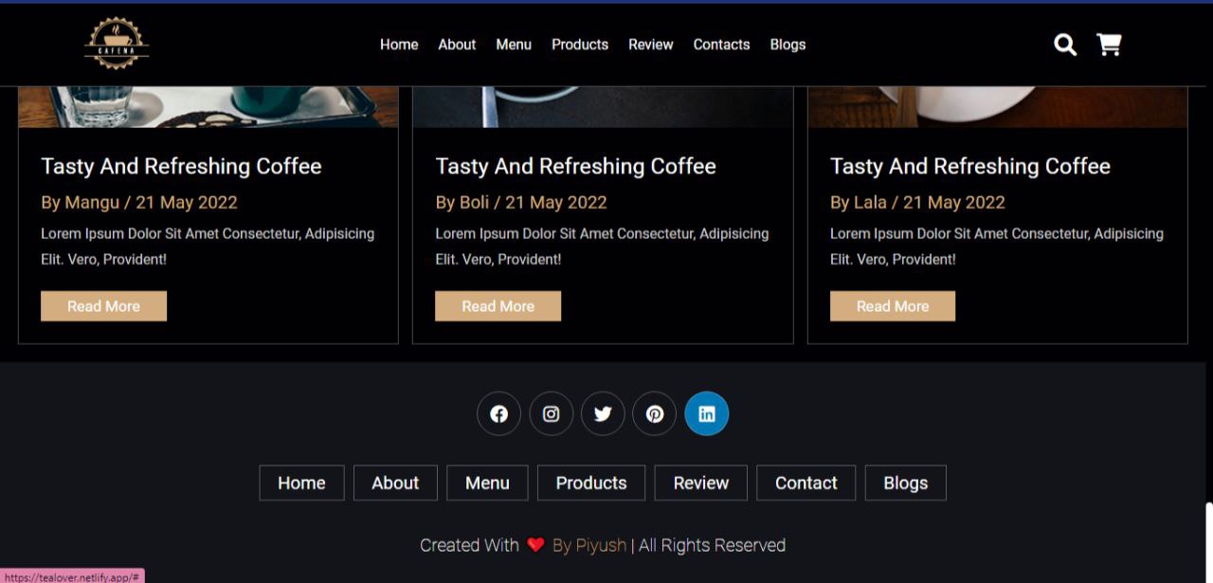
Task: Click the footer Review button
Action: pos(701,483)
